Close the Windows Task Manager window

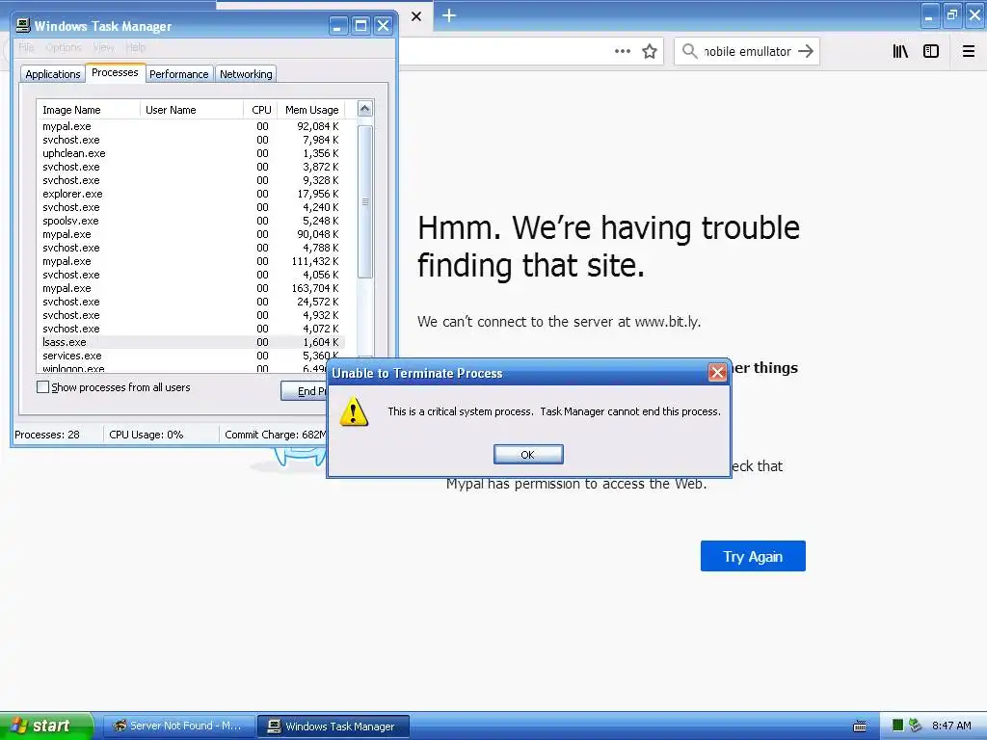click(x=383, y=26)
